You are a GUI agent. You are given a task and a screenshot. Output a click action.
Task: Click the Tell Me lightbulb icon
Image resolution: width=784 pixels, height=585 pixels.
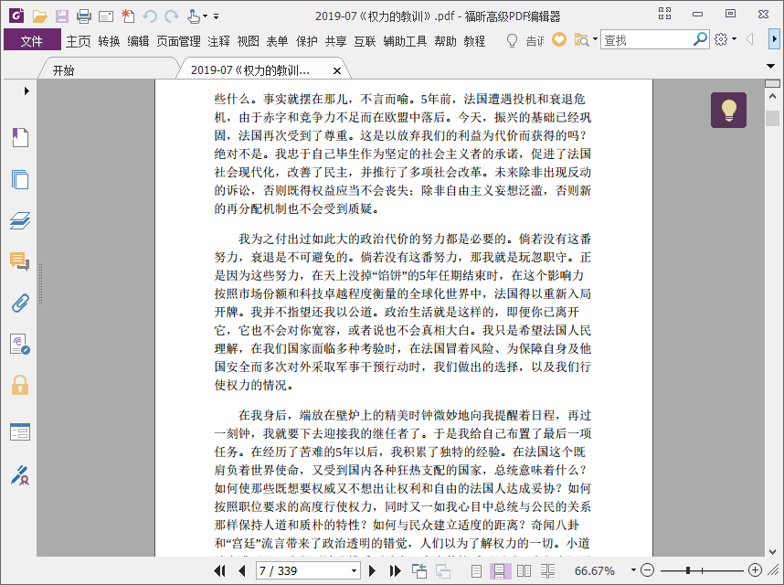[x=512, y=40]
